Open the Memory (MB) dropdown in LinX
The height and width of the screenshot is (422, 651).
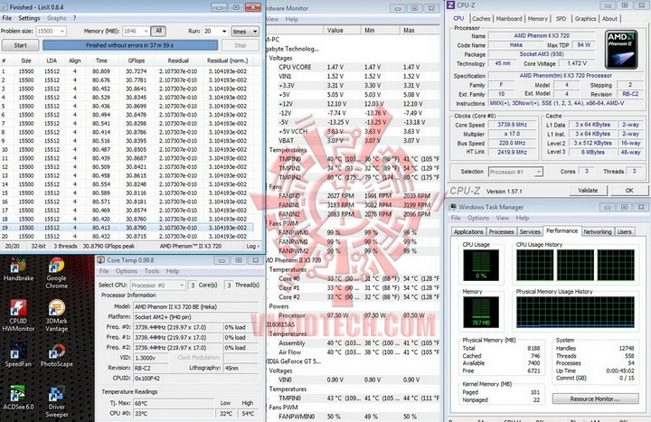pos(136,31)
